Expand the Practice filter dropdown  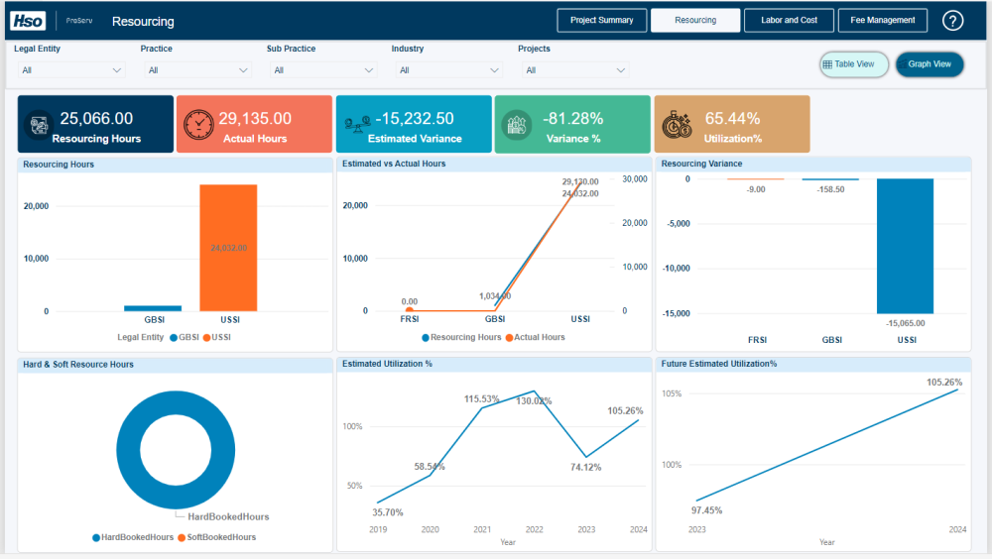[197, 70]
